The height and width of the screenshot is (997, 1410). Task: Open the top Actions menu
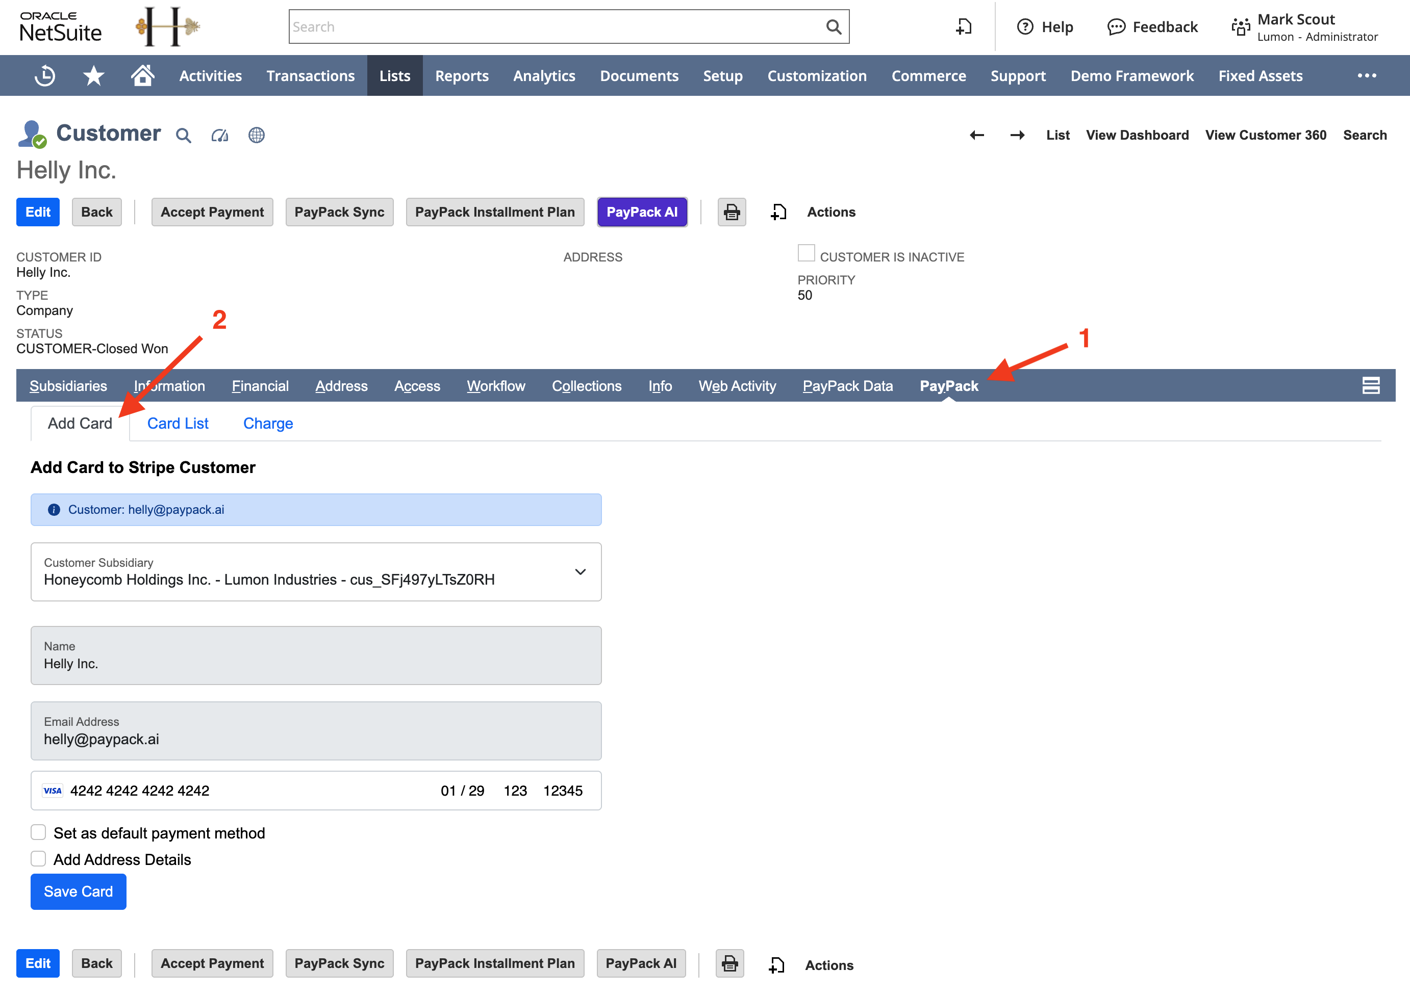click(x=831, y=212)
